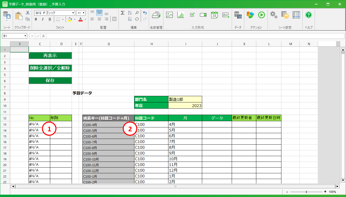This screenshot has height=197, width=346.
Task: Click the green run action play icon
Action: (261, 15)
